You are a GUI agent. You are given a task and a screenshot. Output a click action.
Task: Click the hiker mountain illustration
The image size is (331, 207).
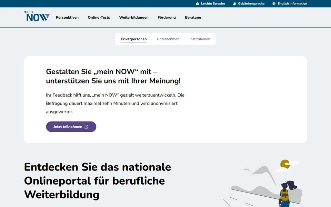pos(262,183)
